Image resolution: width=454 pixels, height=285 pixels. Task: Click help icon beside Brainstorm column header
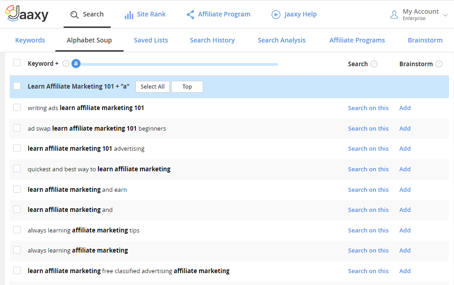point(439,64)
